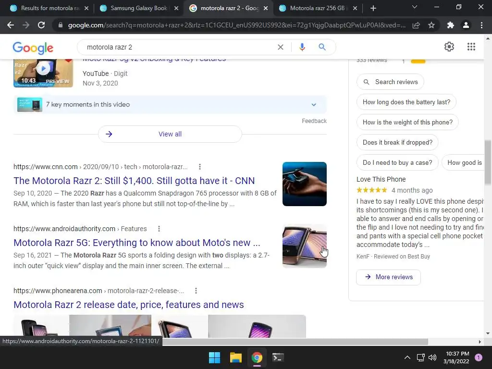
Task: Expand '7 key moments in this video'
Action: (x=170, y=104)
